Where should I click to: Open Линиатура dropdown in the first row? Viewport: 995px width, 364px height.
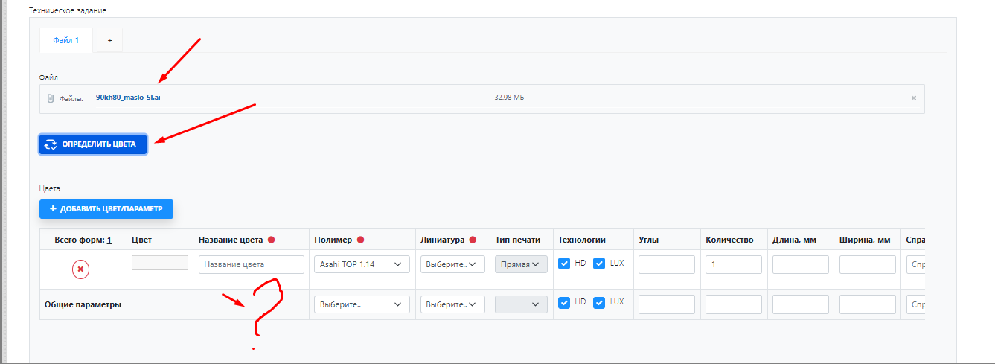pyautogui.click(x=452, y=264)
